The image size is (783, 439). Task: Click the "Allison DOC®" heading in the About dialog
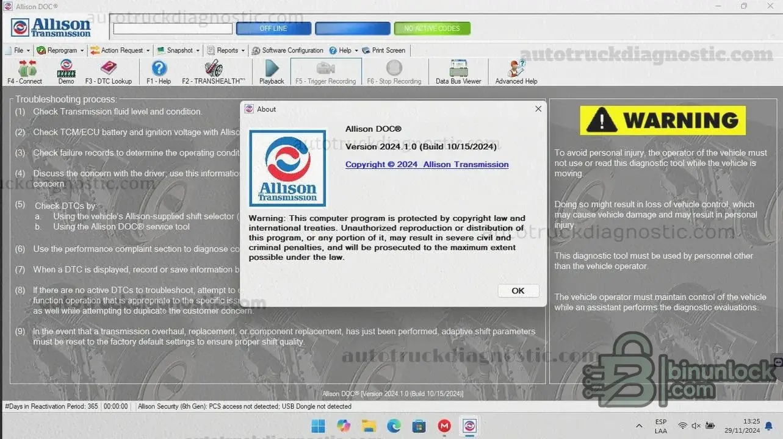pyautogui.click(x=373, y=129)
